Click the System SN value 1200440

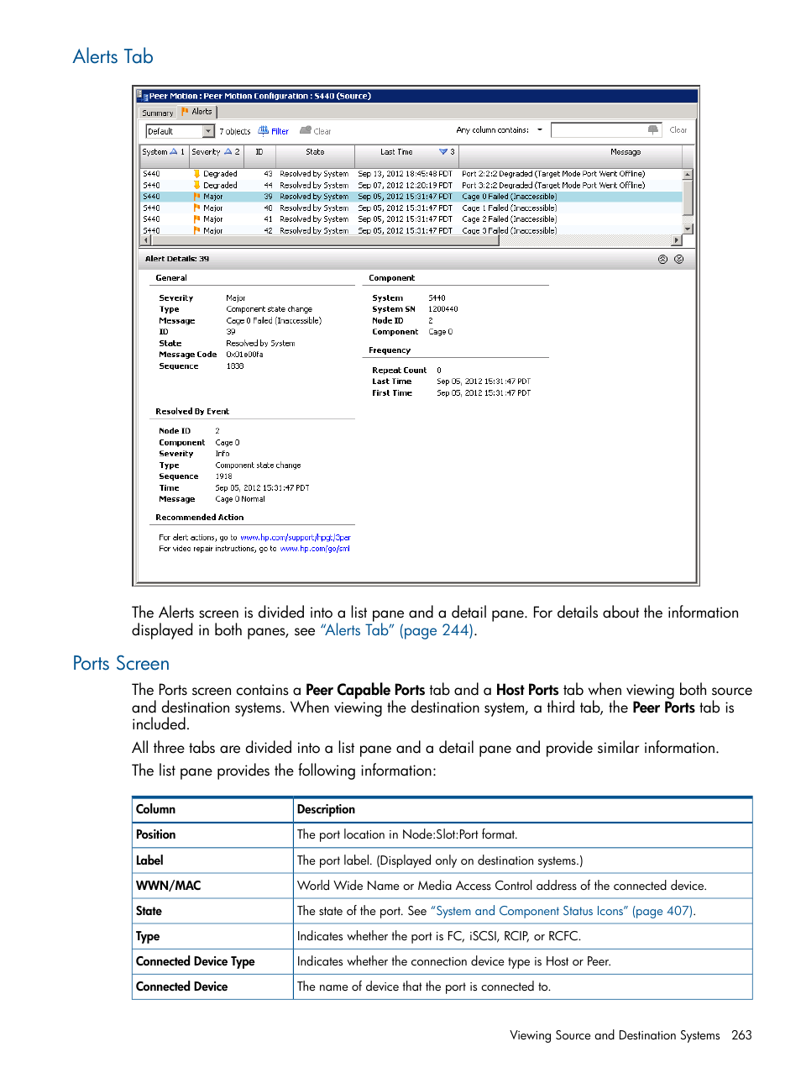pos(443,309)
